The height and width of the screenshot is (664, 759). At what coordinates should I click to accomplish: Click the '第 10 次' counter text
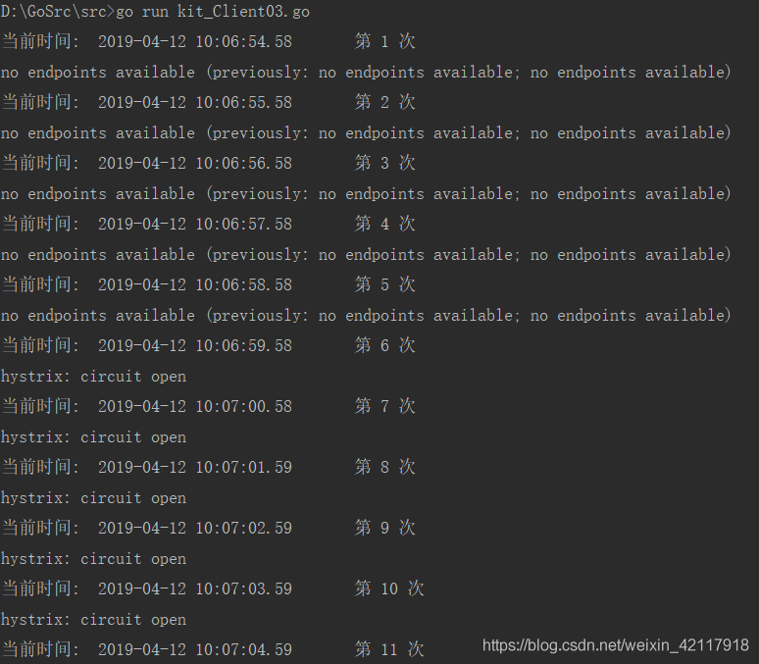tap(389, 588)
